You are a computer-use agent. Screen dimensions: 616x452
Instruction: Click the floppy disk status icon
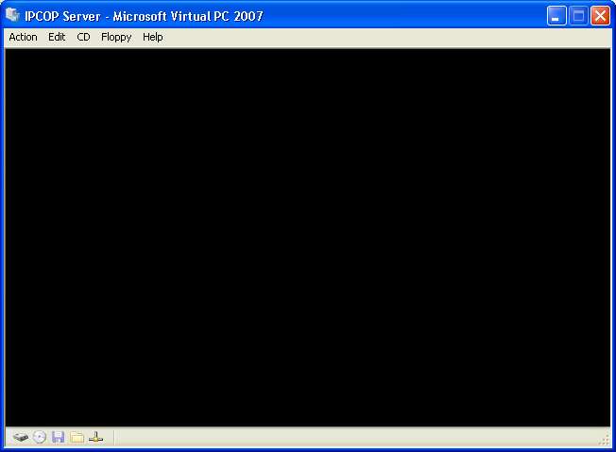[59, 437]
